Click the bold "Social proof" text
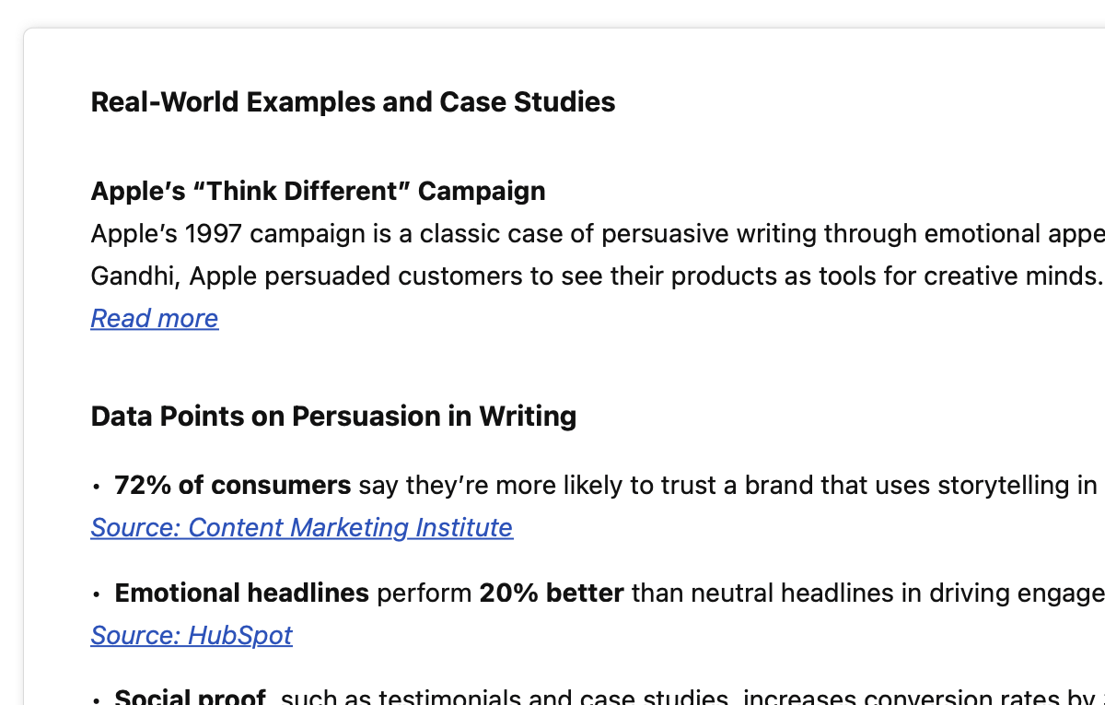The width and height of the screenshot is (1105, 705). coord(190,698)
